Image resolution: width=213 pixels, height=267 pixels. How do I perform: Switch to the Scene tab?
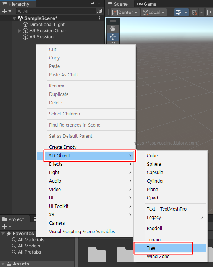(x=118, y=4)
